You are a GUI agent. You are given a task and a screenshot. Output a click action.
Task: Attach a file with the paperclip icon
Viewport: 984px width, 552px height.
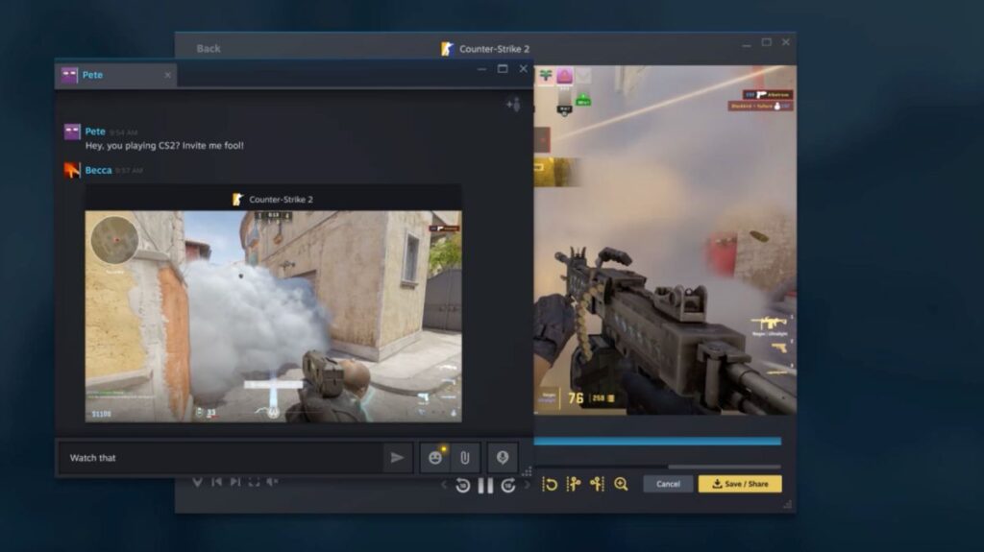465,457
